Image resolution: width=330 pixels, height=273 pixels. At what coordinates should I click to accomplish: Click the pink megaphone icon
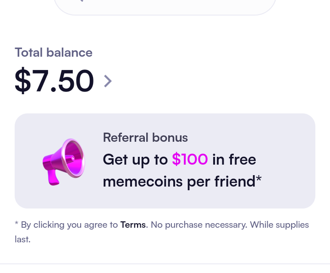pyautogui.click(x=64, y=162)
